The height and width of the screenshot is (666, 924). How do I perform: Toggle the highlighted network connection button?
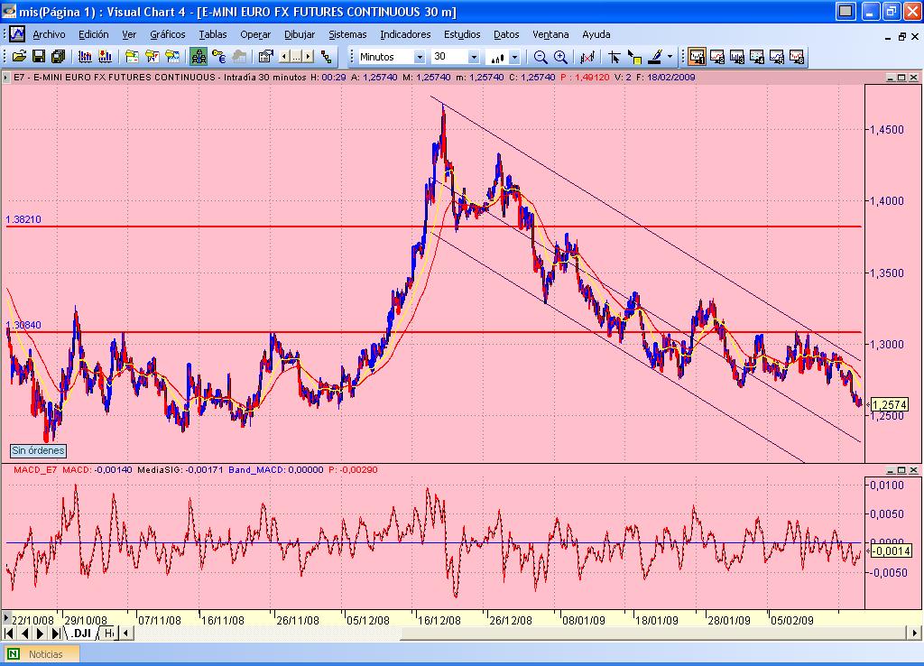point(199,57)
